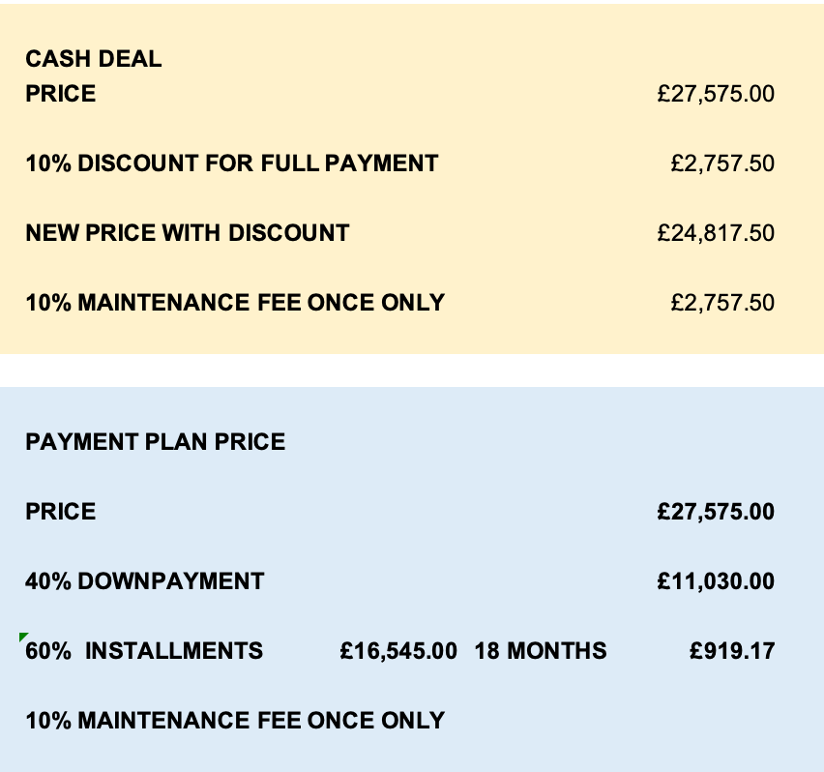The width and height of the screenshot is (824, 772).
Task: Select discounted price £24,817.50
Action: (x=716, y=233)
